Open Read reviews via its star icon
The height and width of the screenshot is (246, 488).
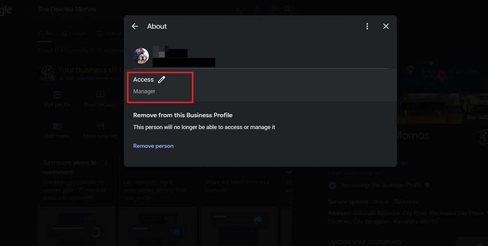point(100,94)
